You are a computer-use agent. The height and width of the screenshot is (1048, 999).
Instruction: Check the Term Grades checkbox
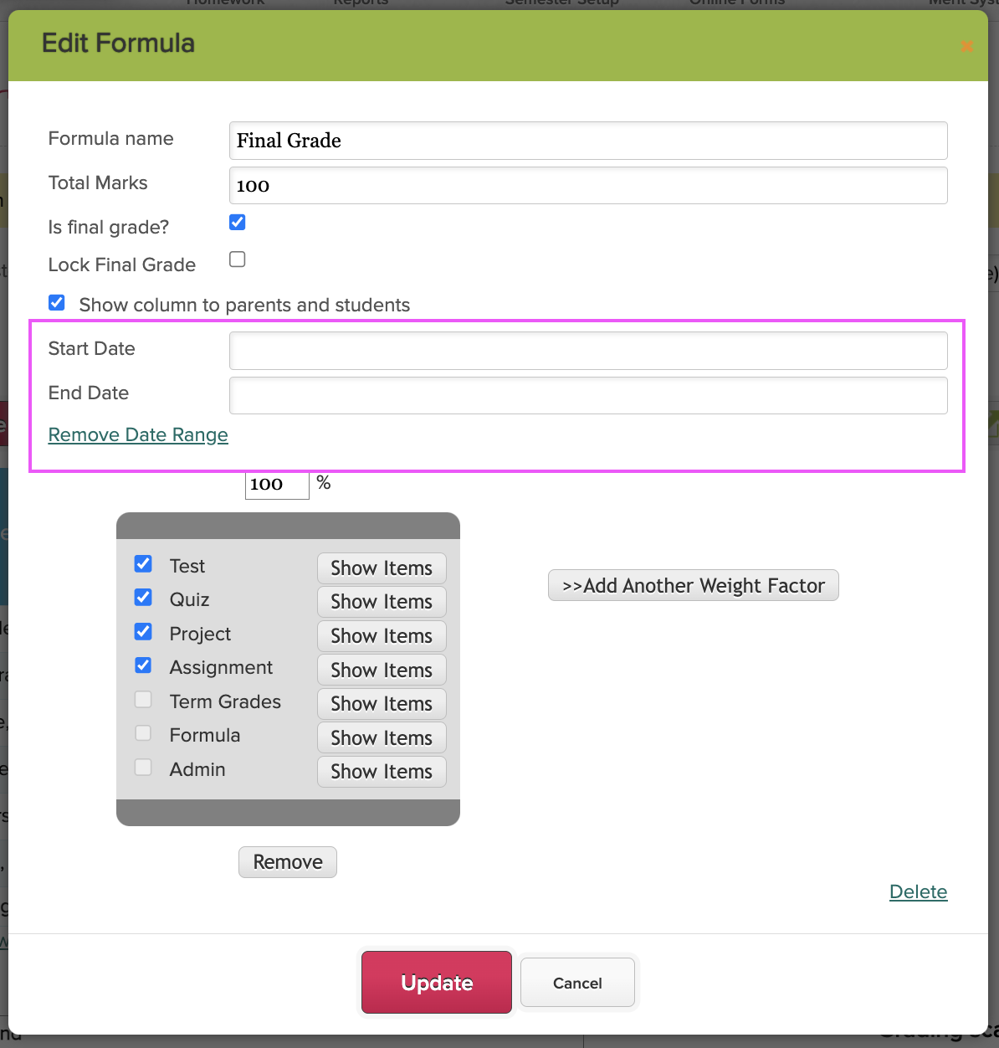click(143, 699)
